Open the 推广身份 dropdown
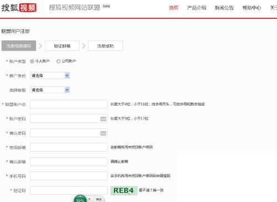The height and width of the screenshot is (202, 277). click(x=50, y=75)
